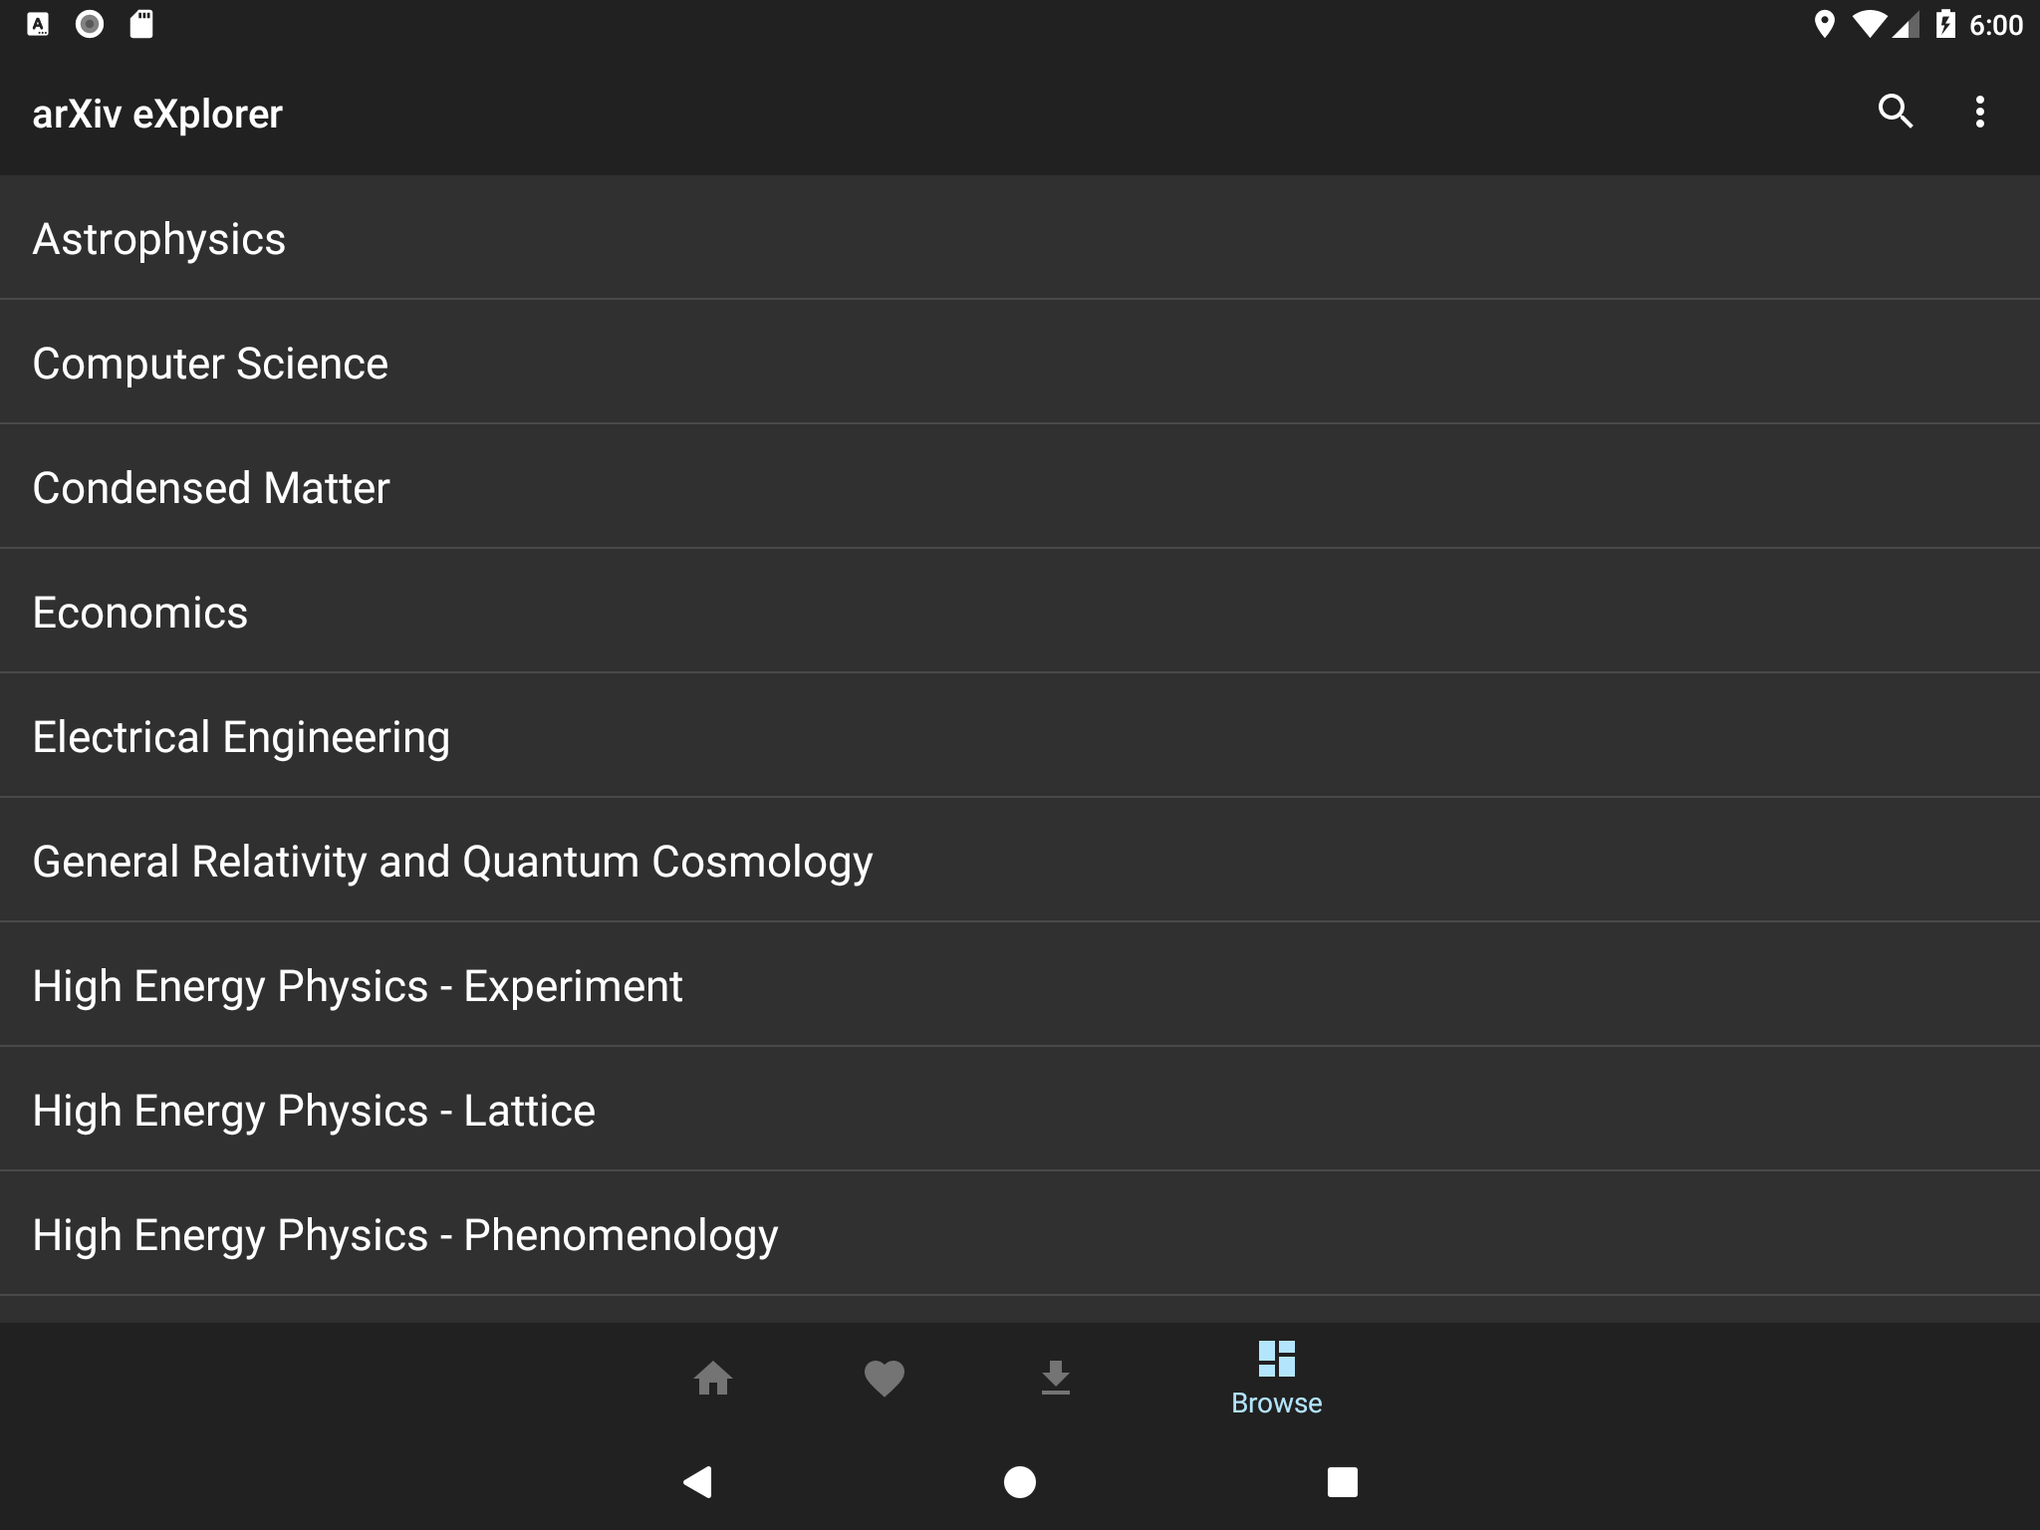The image size is (2040, 1530).
Task: Tap the recent apps square button
Action: pyautogui.click(x=1342, y=1482)
